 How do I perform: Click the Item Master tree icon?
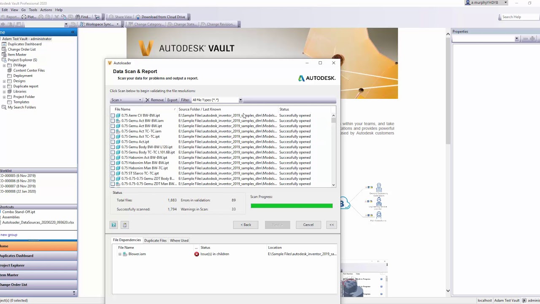(4, 54)
